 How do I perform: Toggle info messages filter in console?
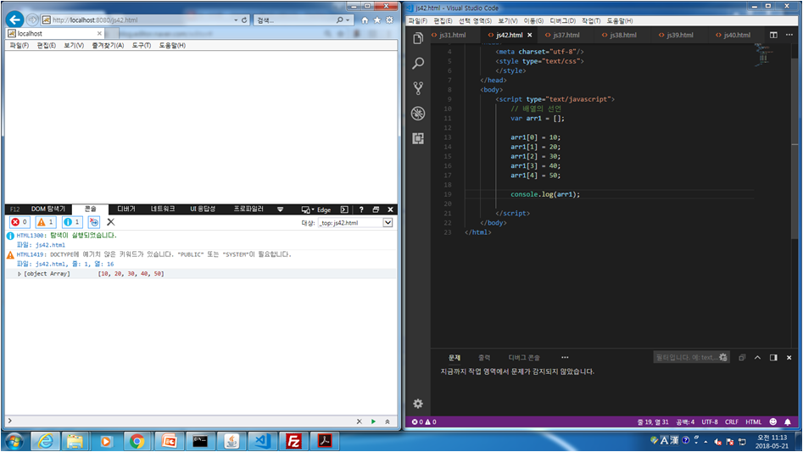point(72,222)
